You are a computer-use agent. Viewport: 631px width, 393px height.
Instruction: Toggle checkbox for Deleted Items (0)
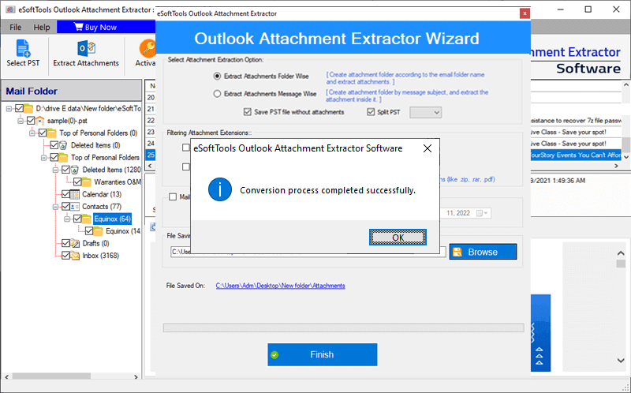(x=54, y=145)
